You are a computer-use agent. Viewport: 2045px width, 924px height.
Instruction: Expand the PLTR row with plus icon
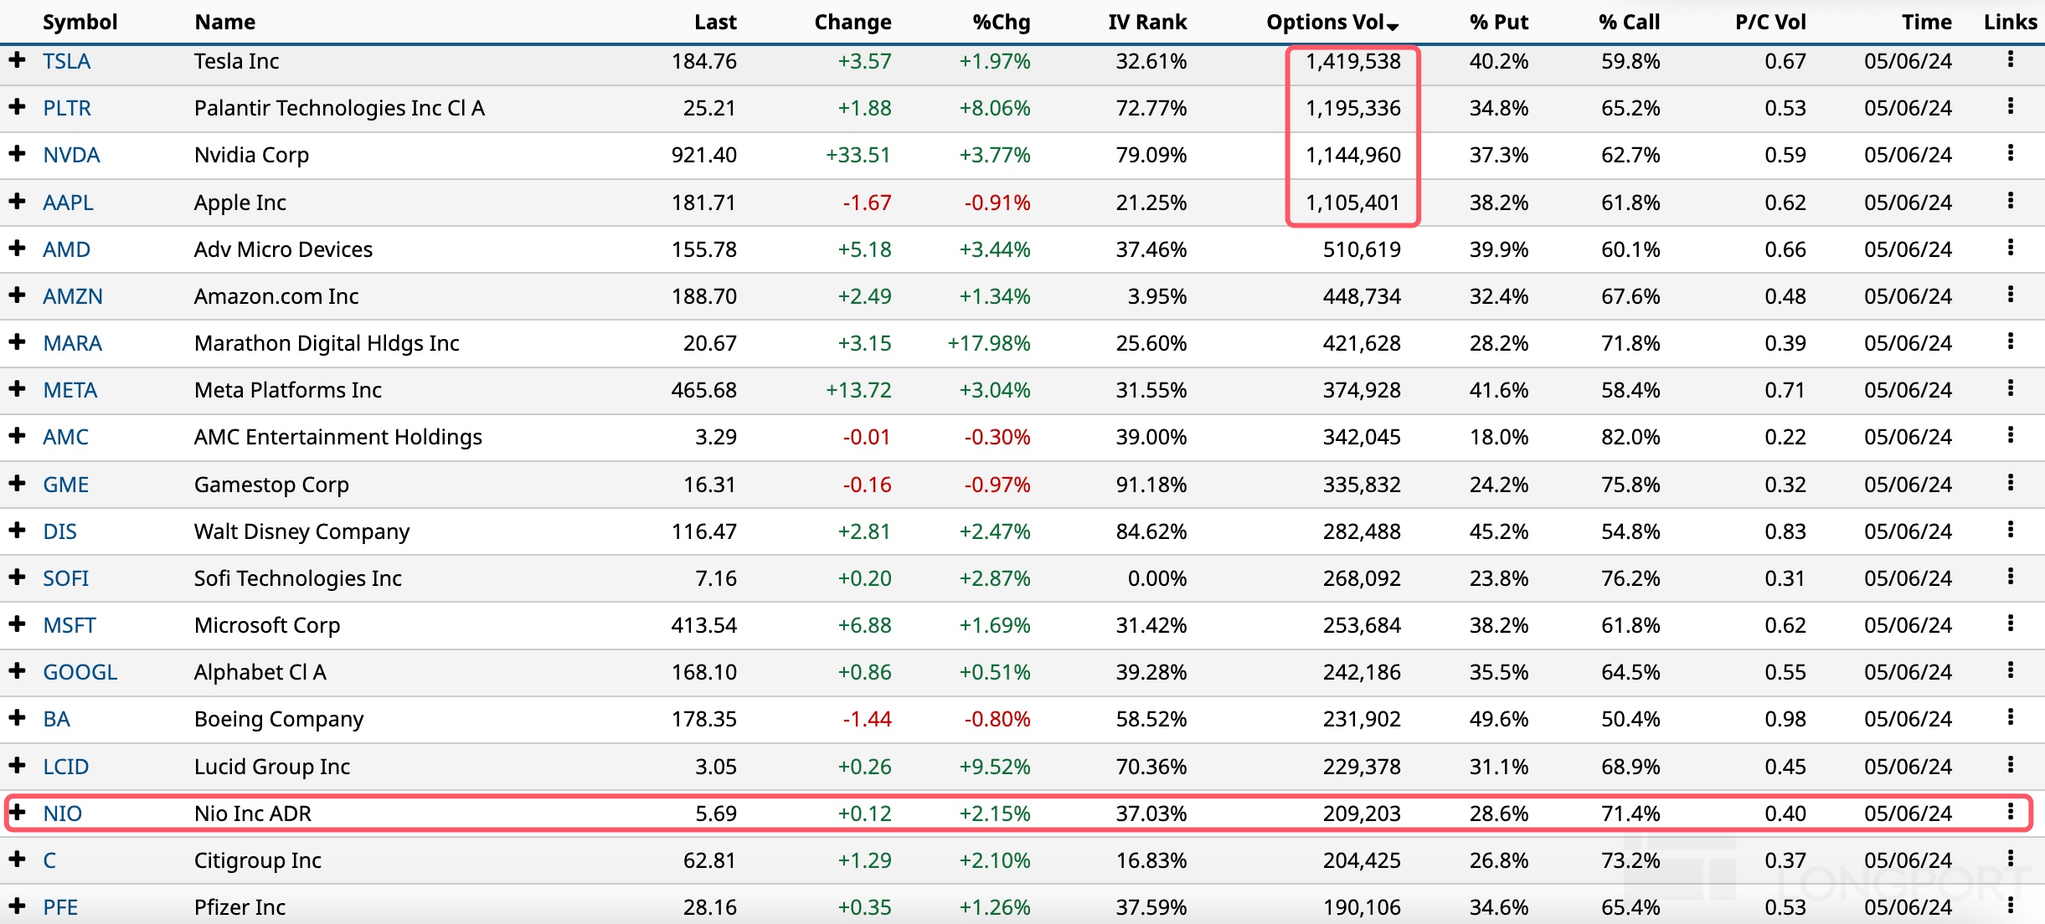(17, 106)
